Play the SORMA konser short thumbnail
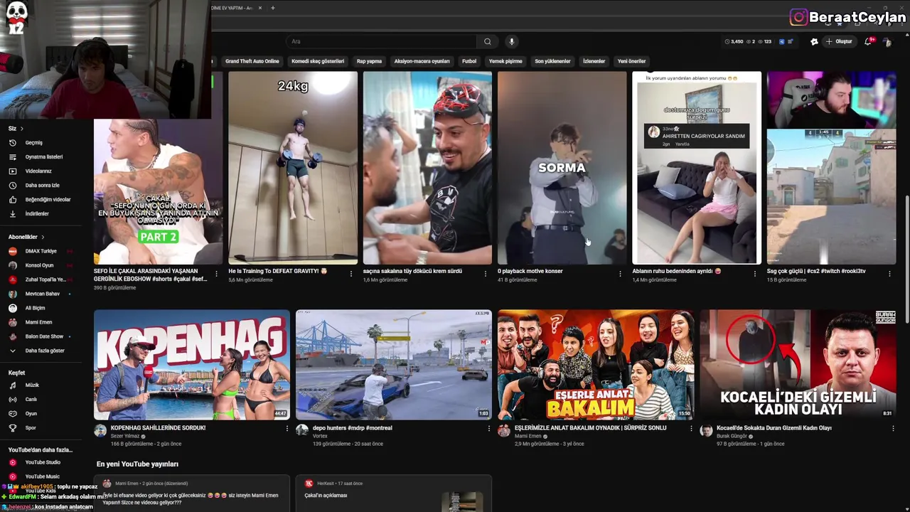Viewport: 910px width, 512px height. coord(562,168)
